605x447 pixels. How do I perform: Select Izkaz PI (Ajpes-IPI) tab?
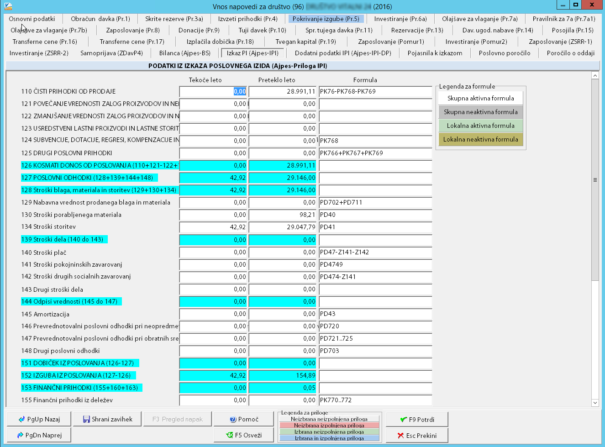pyautogui.click(x=253, y=53)
